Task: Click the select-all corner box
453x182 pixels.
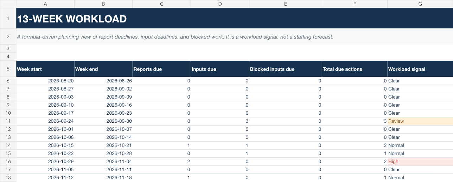Action: pos(8,4)
